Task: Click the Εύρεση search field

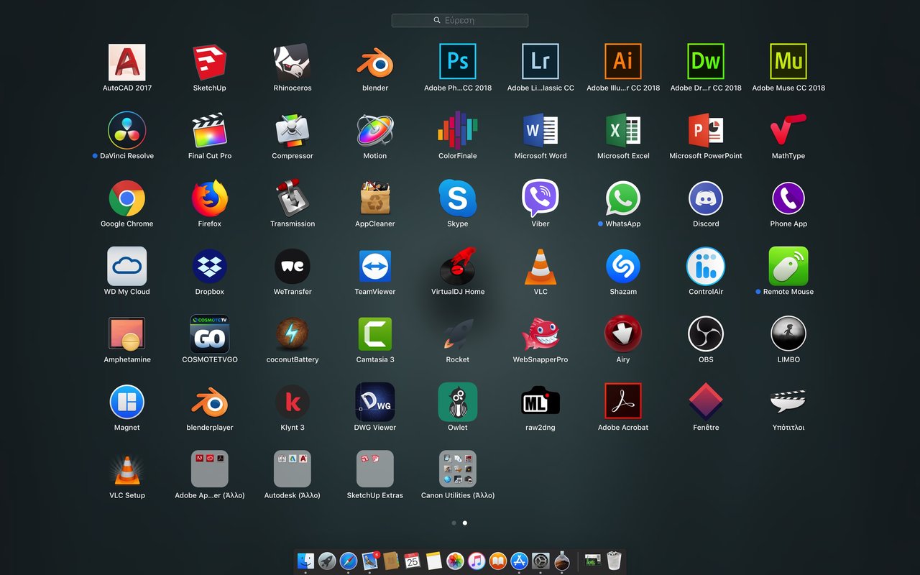Action: (460, 21)
